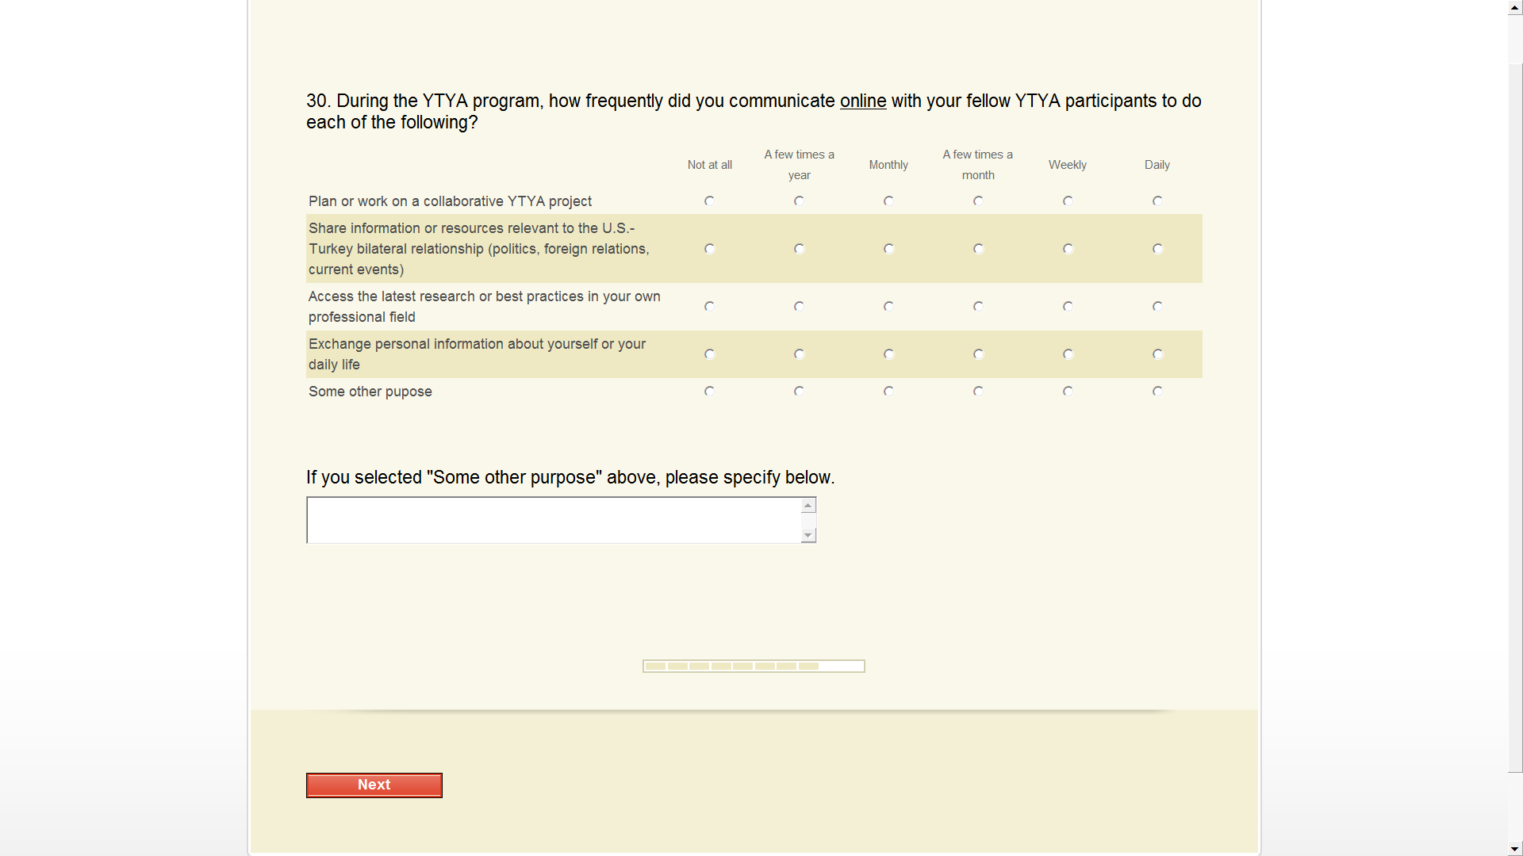Click the page scrollbar down arrow
The height and width of the screenshot is (856, 1523).
pyautogui.click(x=1515, y=849)
